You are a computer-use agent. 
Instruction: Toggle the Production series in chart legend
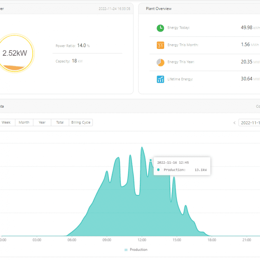tap(136, 250)
